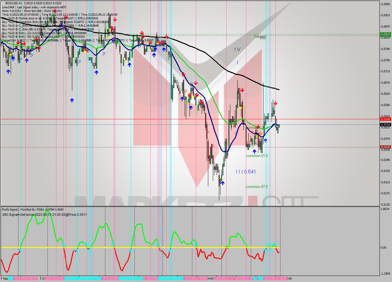The height and width of the screenshot is (282, 392).
Task: Click the -1.2955 indicator scale value
Action: [386, 273]
